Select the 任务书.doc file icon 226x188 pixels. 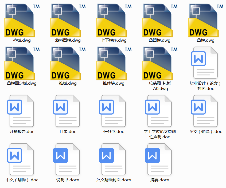112,111
